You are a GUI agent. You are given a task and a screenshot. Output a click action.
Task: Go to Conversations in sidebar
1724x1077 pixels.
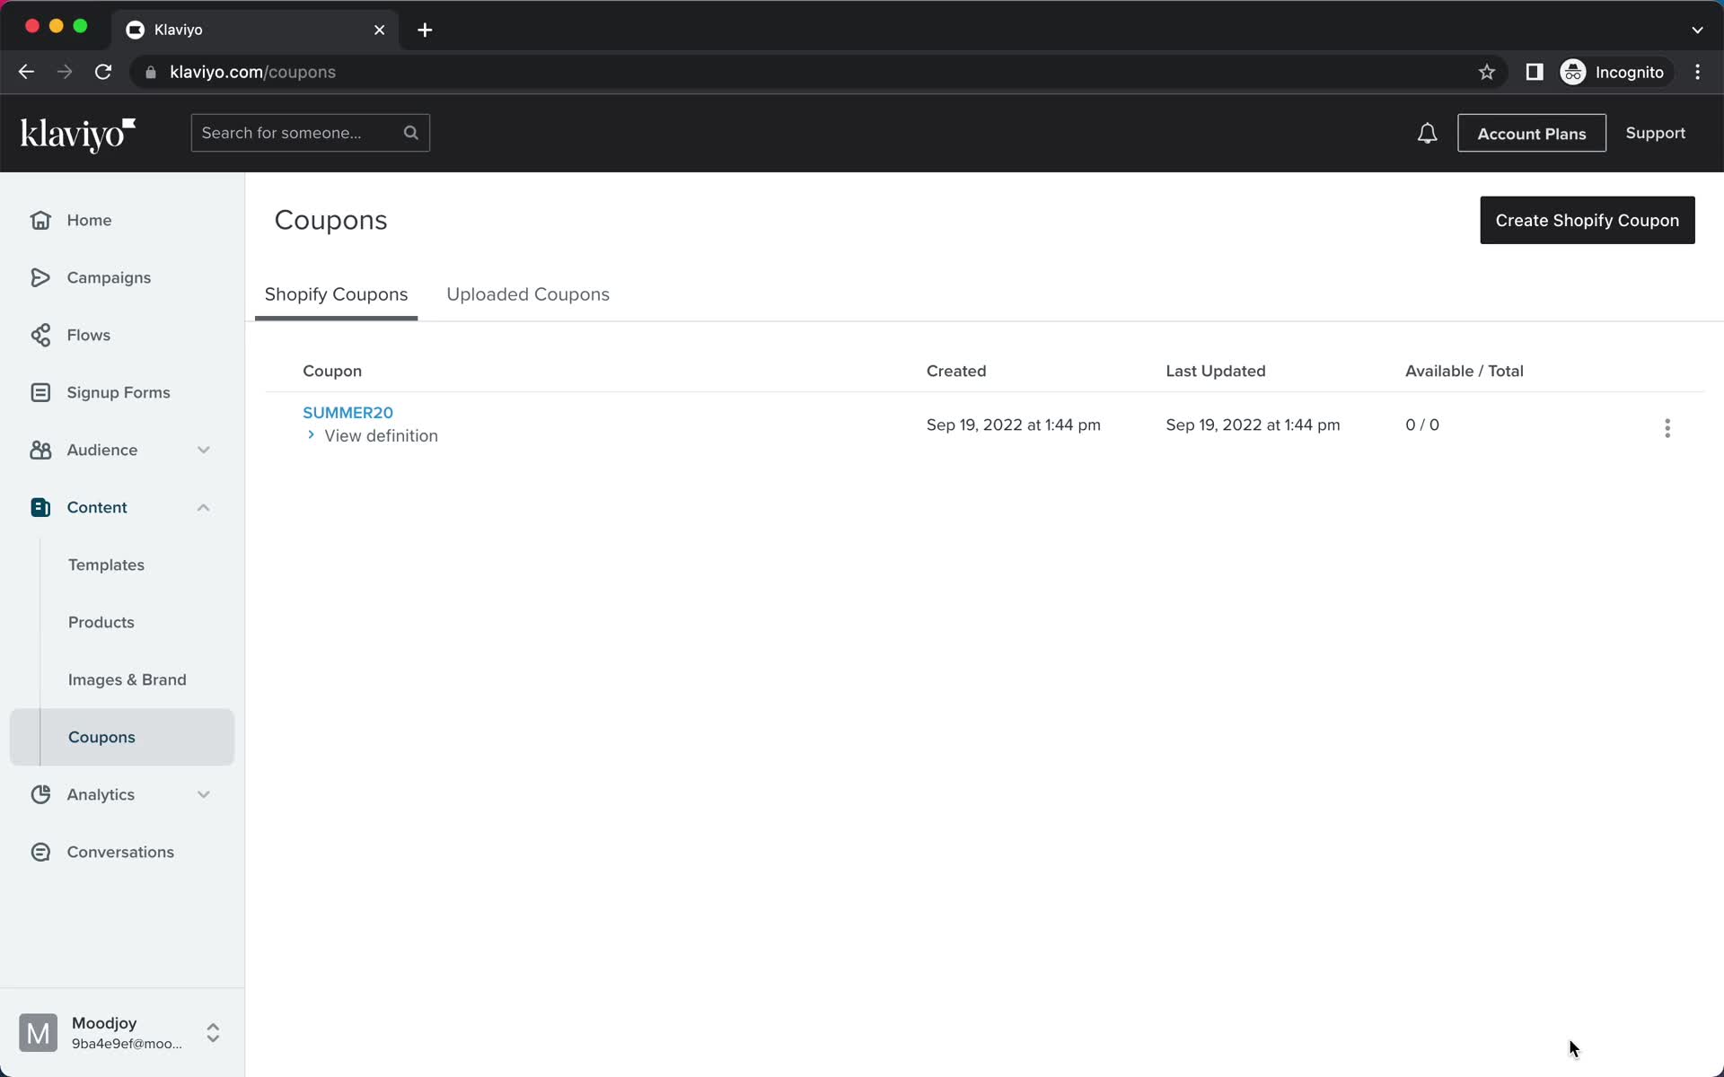click(x=120, y=852)
